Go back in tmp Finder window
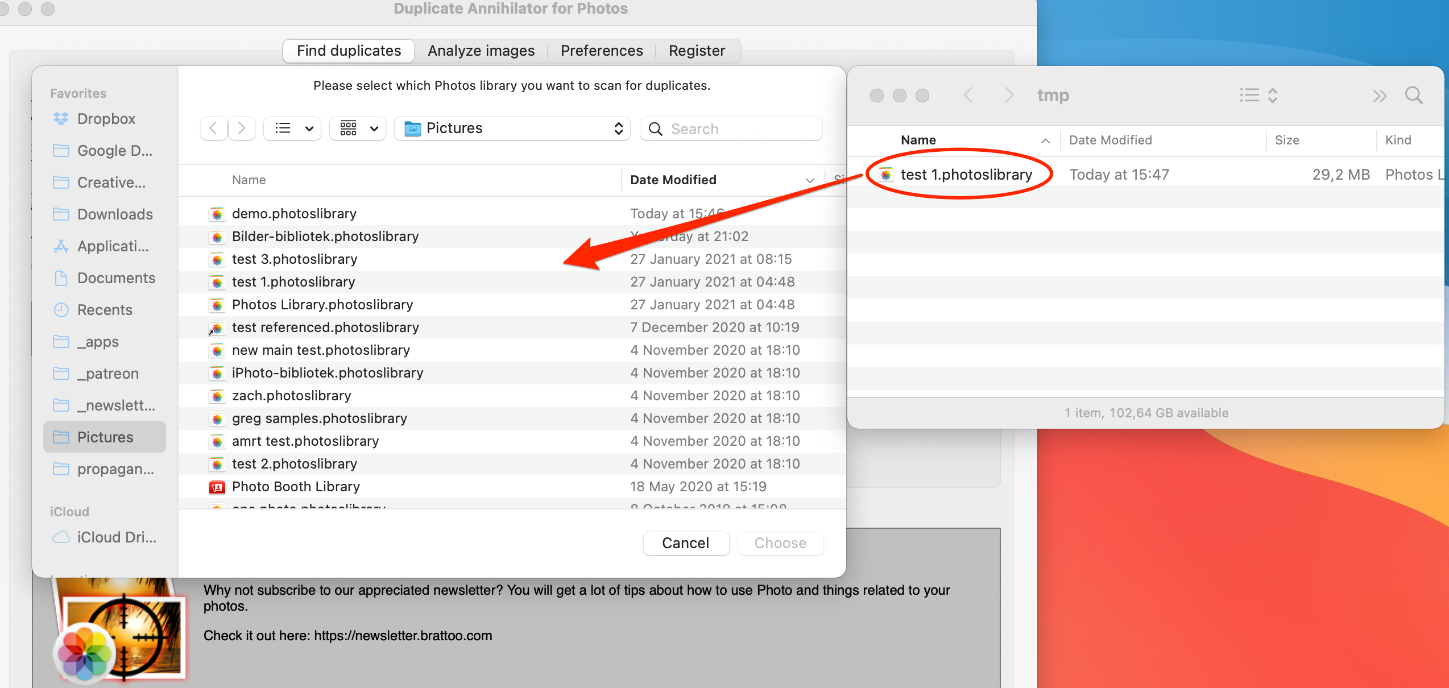The image size is (1449, 688). pyautogui.click(x=968, y=95)
